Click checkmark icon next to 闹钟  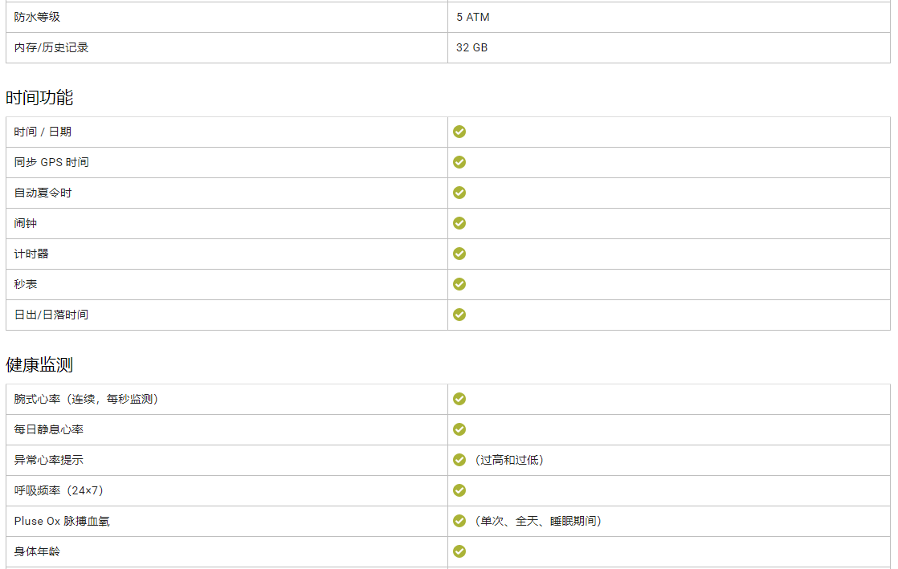click(459, 223)
